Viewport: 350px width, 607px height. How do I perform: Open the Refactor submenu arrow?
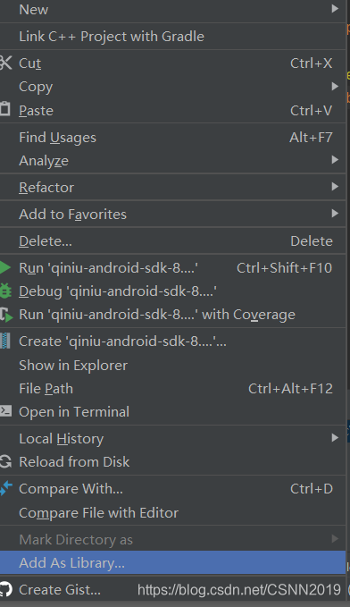point(335,187)
